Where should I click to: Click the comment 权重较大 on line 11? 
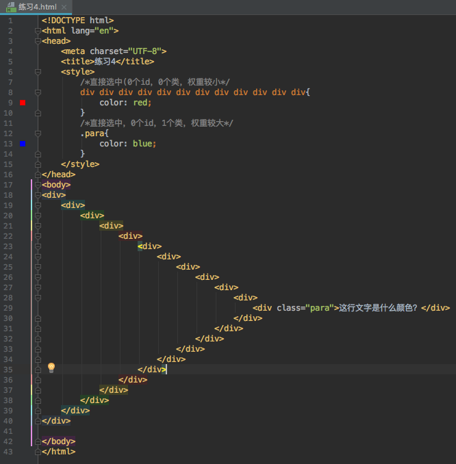pyautogui.click(x=207, y=123)
